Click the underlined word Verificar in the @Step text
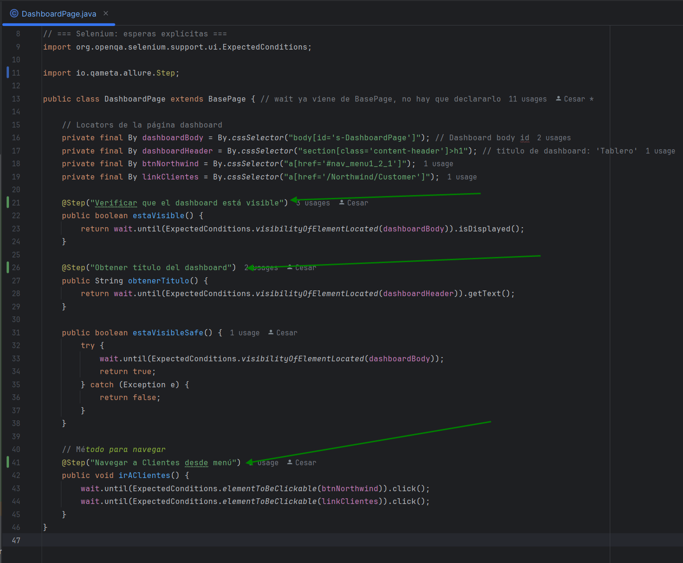Screen dimensions: 683x563 pos(116,203)
